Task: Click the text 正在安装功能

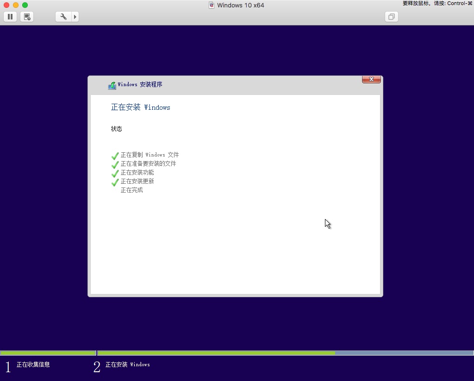Action: (x=137, y=172)
